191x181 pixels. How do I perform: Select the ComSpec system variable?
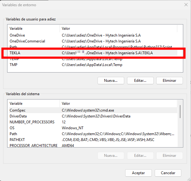(x=17, y=110)
